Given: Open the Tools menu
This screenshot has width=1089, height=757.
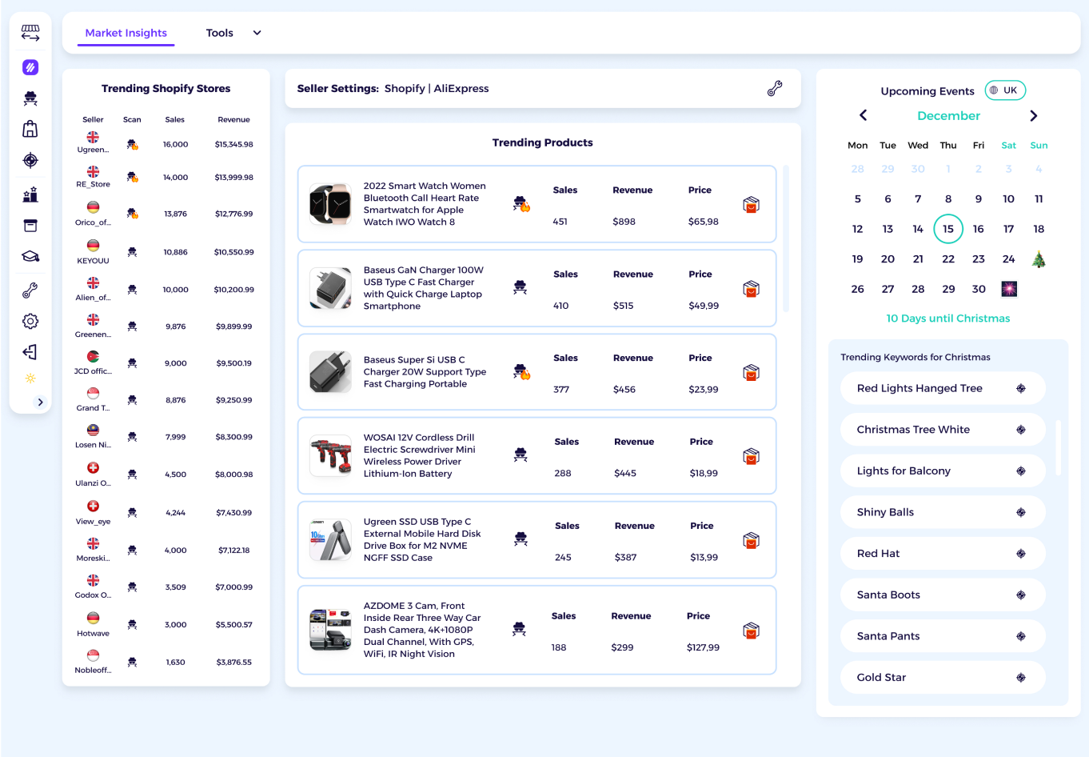Looking at the screenshot, I should point(220,33).
